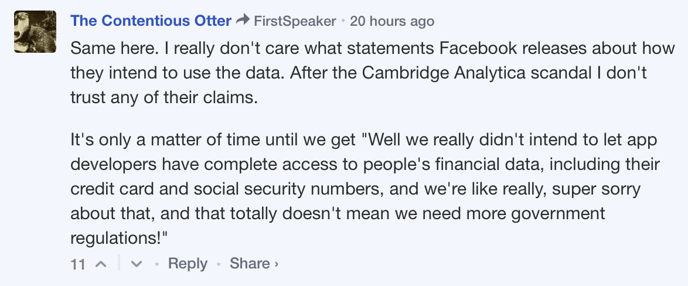688x286 pixels.
Task: Go to parent commenter FirstSpeaker
Action: click(x=295, y=22)
